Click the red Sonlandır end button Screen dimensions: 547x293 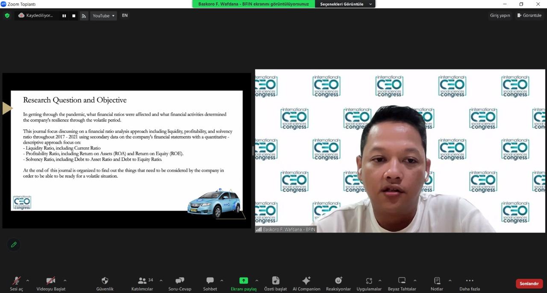(x=529, y=284)
